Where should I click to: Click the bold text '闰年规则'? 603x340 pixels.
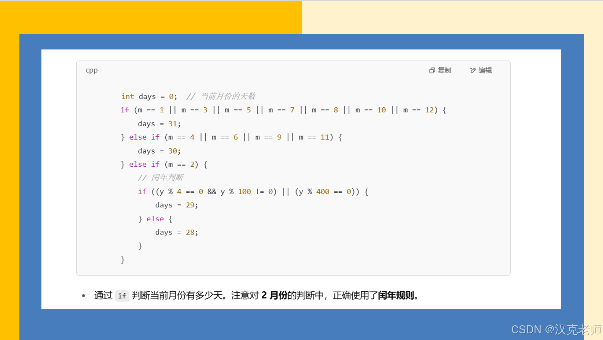pos(396,295)
